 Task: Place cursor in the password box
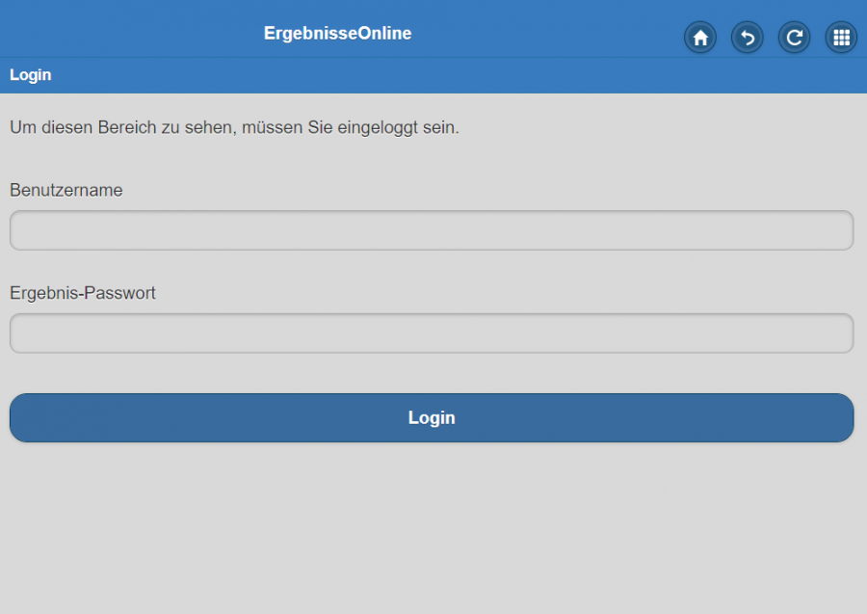click(x=432, y=334)
